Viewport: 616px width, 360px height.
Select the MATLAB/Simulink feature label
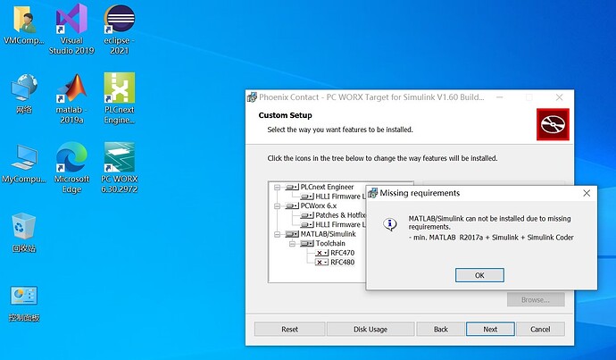click(x=328, y=234)
